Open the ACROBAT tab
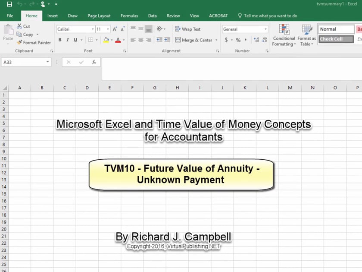 [218, 16]
